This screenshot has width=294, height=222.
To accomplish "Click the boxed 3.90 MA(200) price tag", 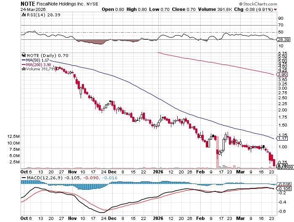I will coord(282,75).
